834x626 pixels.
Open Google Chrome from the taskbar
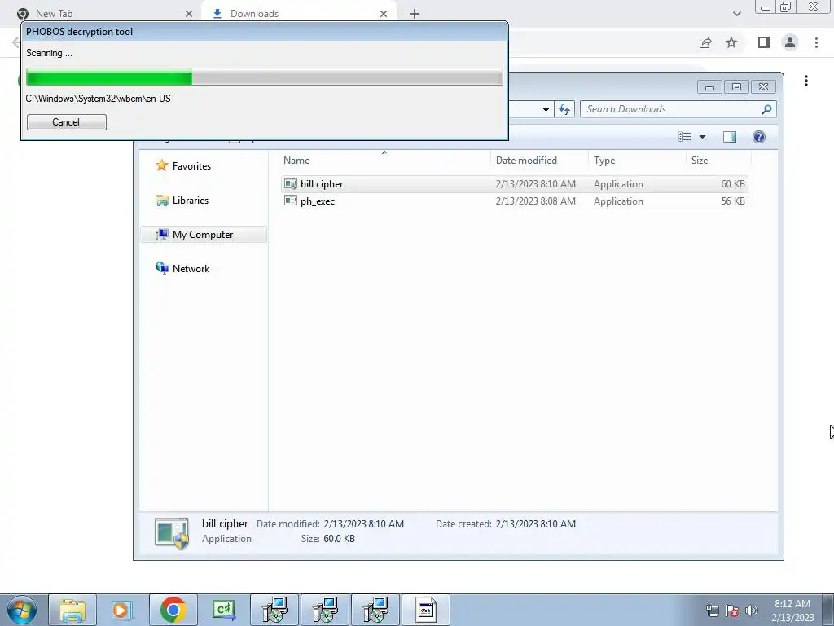click(x=173, y=610)
